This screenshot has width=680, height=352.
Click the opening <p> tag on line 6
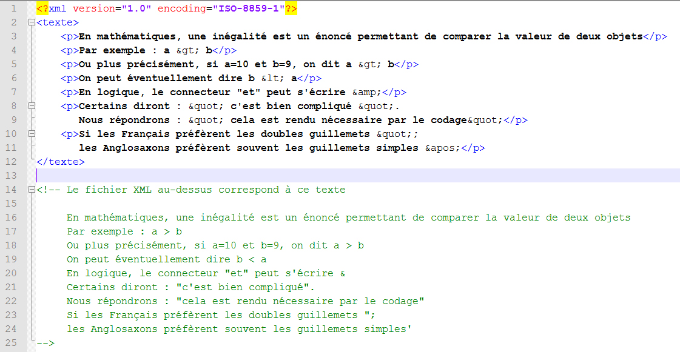[x=70, y=78]
